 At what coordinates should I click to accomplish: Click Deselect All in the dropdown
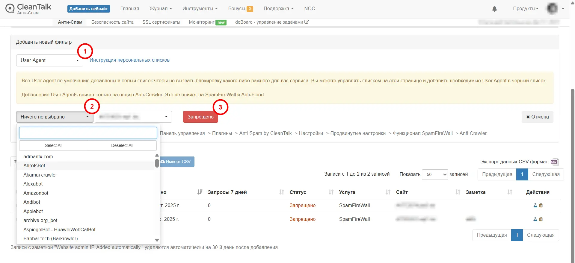point(122,145)
